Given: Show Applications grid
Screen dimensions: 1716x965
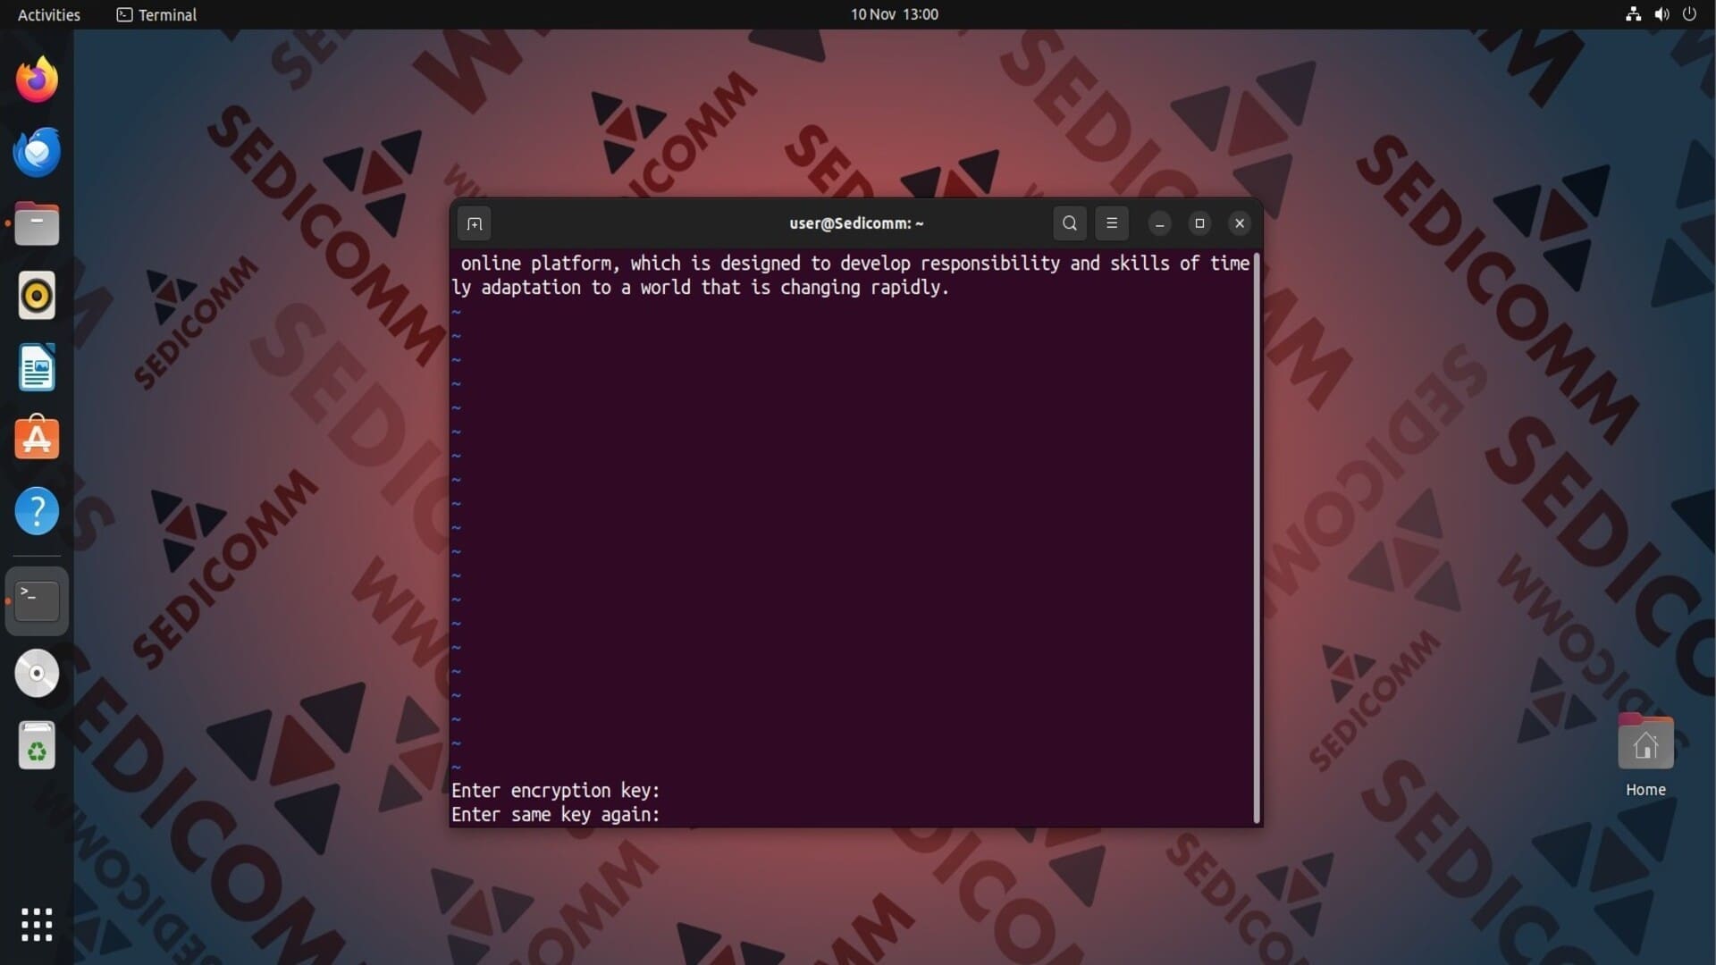Looking at the screenshot, I should point(37,925).
